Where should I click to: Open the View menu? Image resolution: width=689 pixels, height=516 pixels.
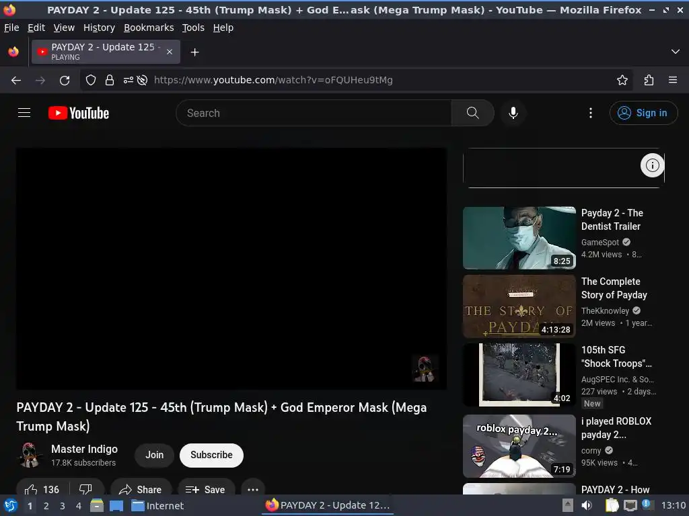pos(64,28)
